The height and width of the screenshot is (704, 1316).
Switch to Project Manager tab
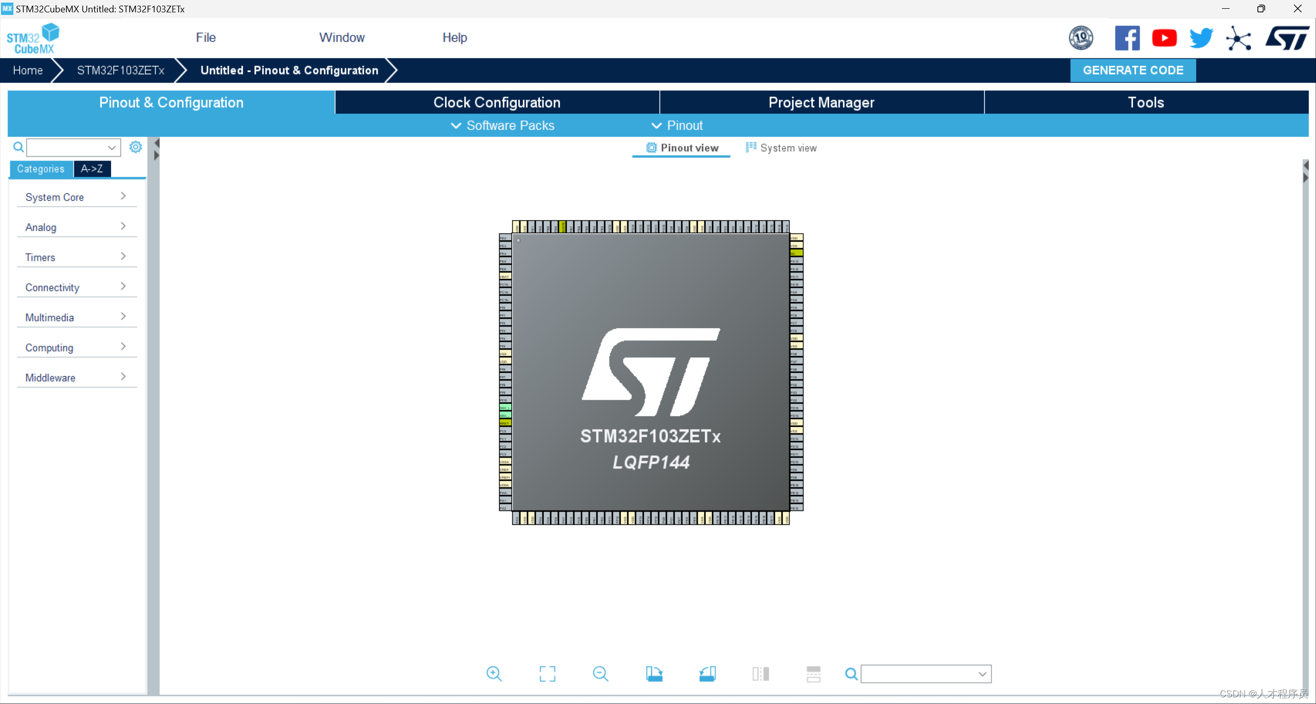pyautogui.click(x=821, y=102)
